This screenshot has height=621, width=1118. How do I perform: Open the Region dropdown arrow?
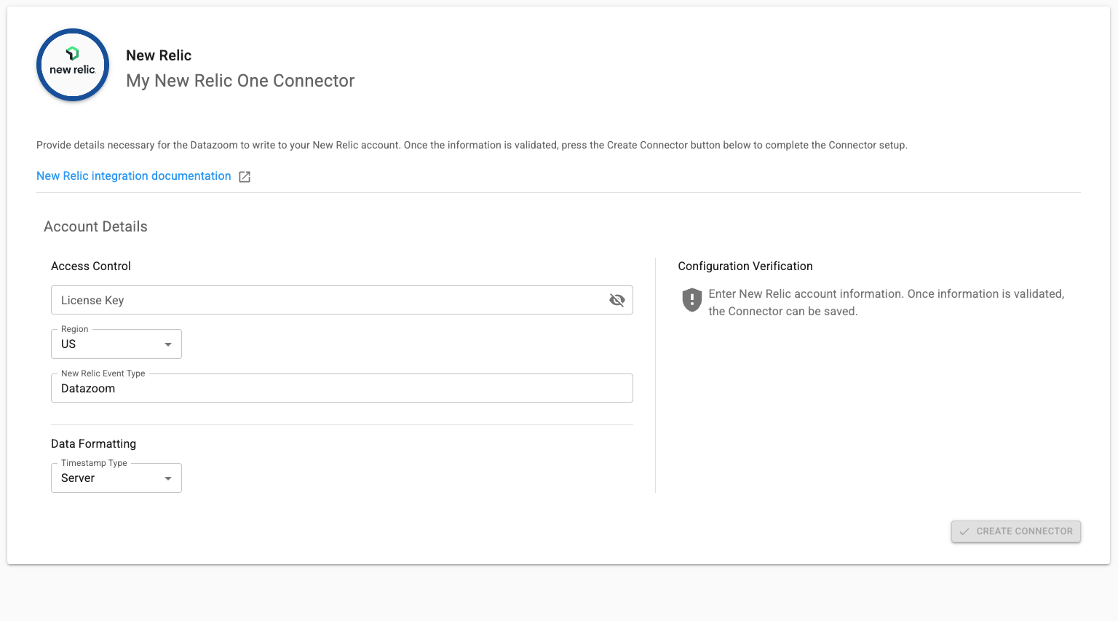(168, 344)
